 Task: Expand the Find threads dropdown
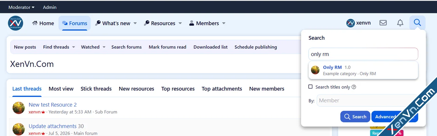click(59, 47)
